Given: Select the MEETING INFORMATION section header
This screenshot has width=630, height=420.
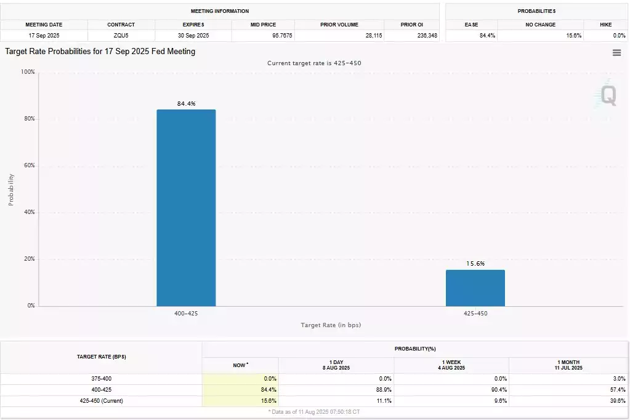Looking at the screenshot, I should 220,10.
